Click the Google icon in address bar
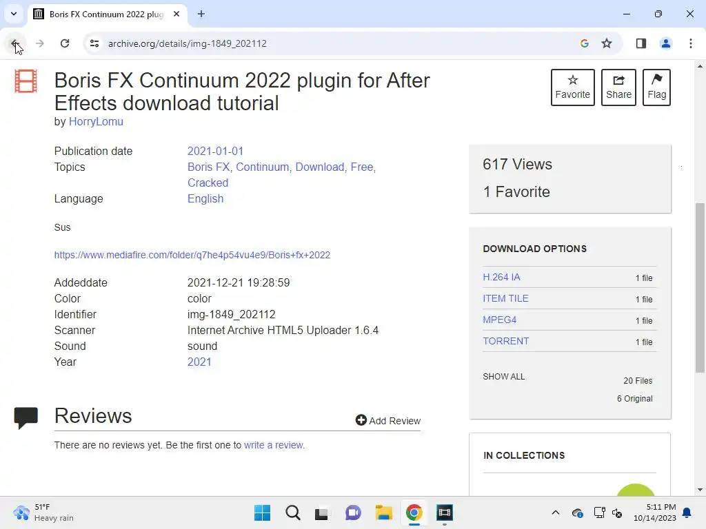Viewport: 706px width, 529px height. (x=585, y=43)
